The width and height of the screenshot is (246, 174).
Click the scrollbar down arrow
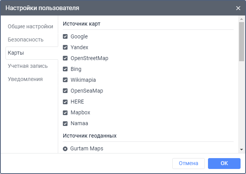coord(241,150)
